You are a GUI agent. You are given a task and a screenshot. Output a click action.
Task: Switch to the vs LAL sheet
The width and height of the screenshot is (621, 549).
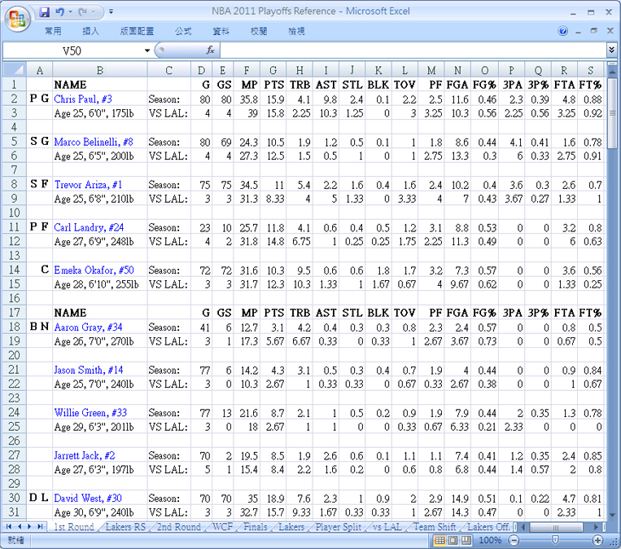click(387, 527)
